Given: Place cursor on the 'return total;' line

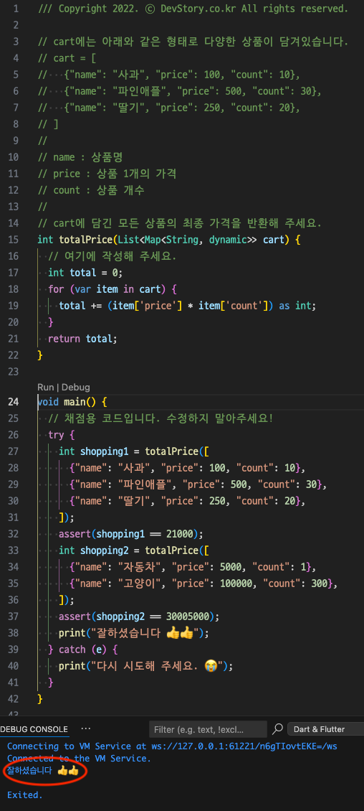Looking at the screenshot, I should click(83, 339).
